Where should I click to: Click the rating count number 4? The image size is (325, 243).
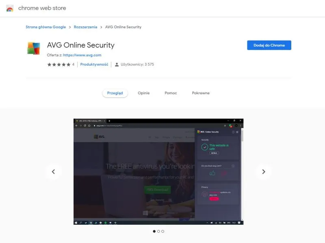(73, 65)
